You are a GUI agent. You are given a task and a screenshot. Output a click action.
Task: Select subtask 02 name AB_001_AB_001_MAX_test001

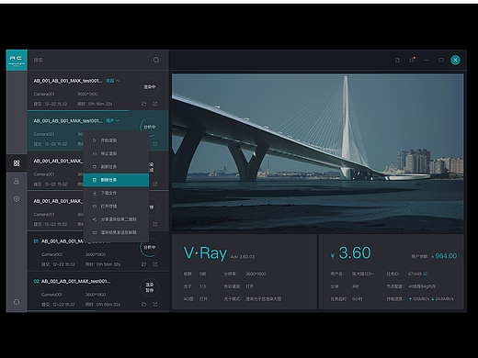click(75, 281)
